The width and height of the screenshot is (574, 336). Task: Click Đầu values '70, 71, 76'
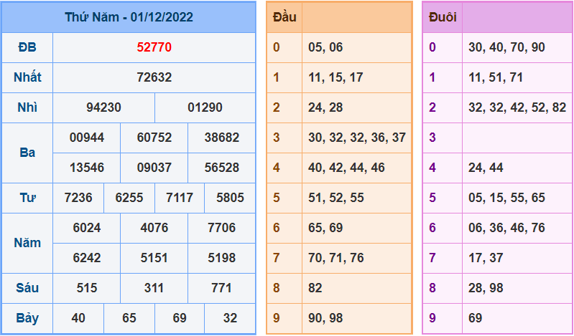click(336, 258)
